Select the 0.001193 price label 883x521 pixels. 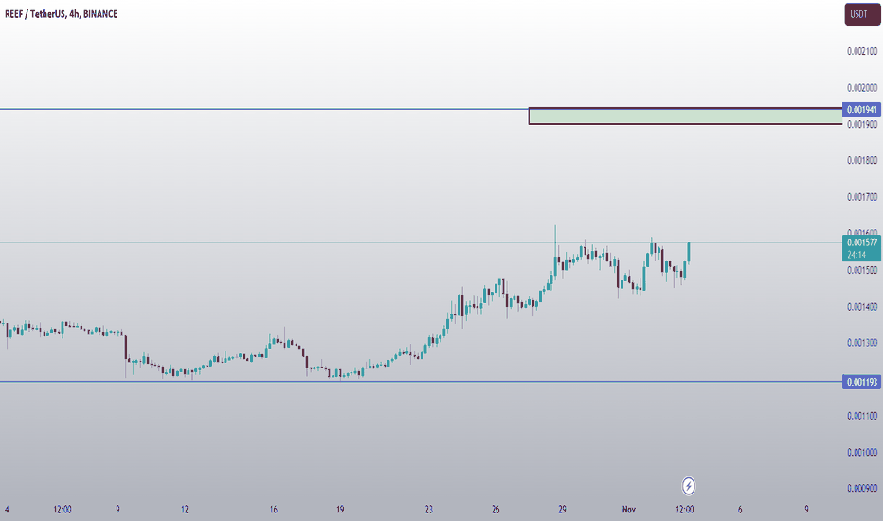[x=861, y=382]
